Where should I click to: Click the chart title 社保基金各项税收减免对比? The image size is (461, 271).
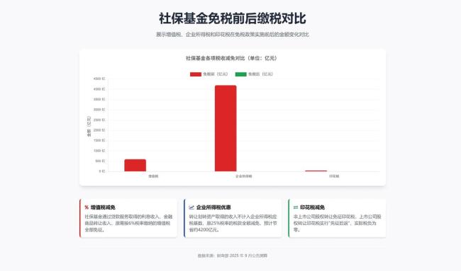tap(231, 58)
